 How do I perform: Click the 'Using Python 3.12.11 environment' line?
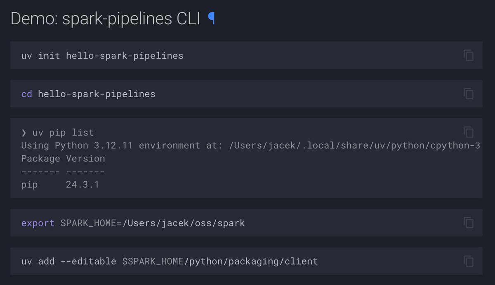[x=250, y=145]
